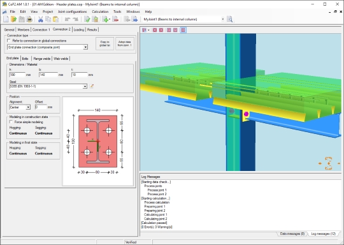Click the magenta bolt on the 3D joint model
Viewport: 344px width, 245px height.
click(x=246, y=114)
